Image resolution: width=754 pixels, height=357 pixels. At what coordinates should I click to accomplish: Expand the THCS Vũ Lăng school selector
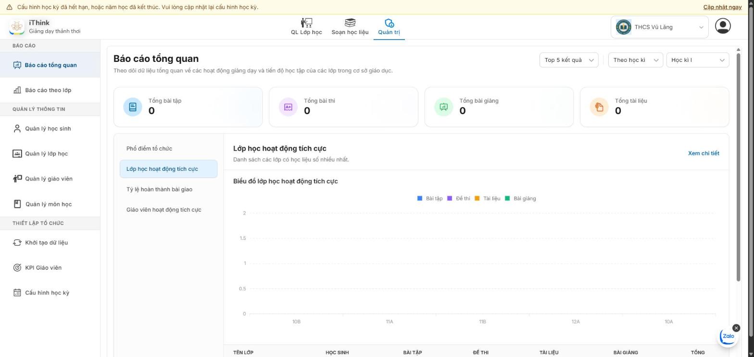660,27
